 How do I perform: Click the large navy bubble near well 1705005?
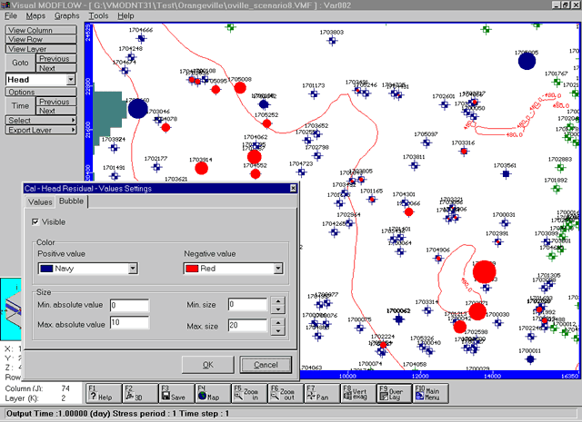pyautogui.click(x=527, y=61)
